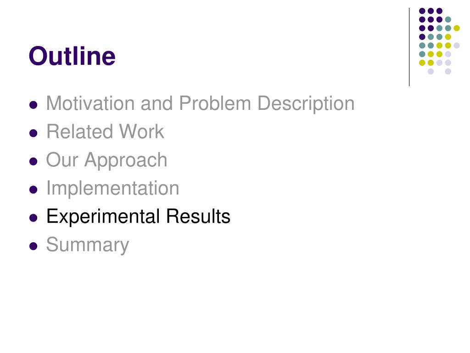Click the Outline slide title

click(72, 56)
